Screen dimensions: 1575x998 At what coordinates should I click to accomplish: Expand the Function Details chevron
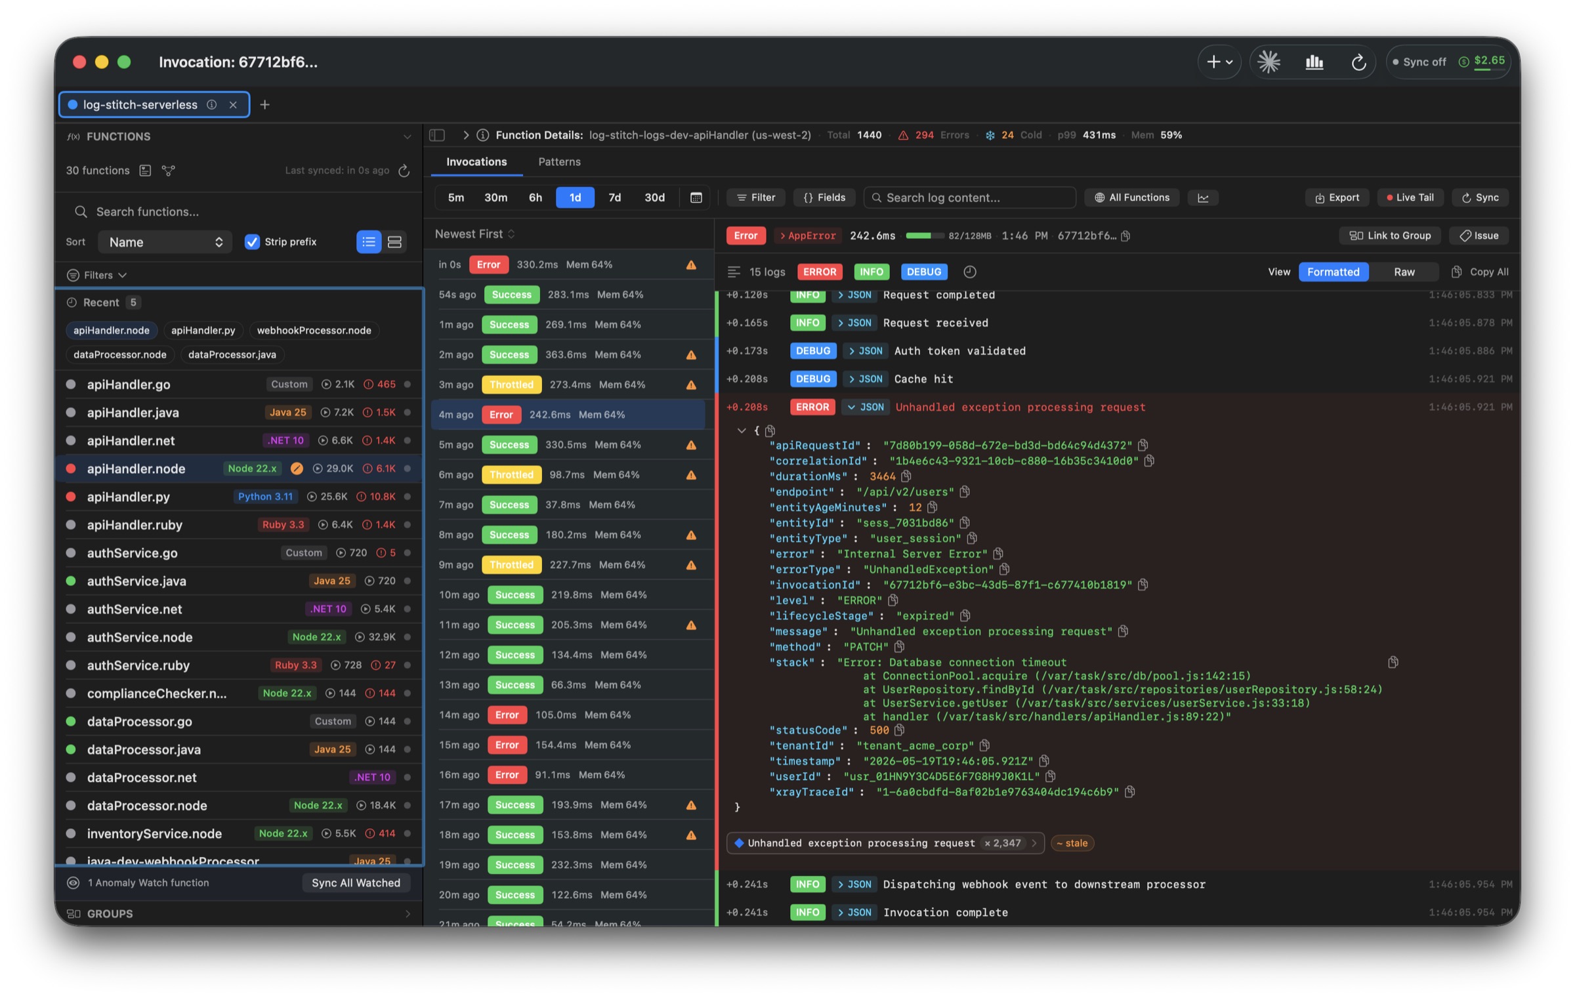coord(465,135)
